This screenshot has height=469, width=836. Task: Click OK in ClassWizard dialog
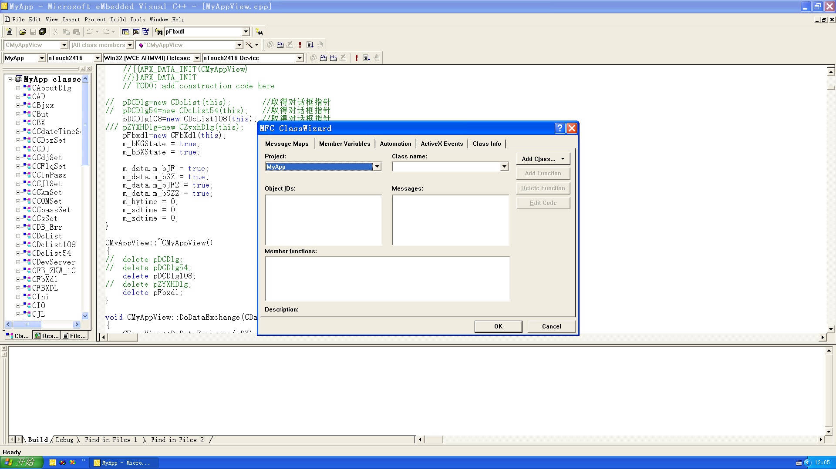(x=498, y=326)
